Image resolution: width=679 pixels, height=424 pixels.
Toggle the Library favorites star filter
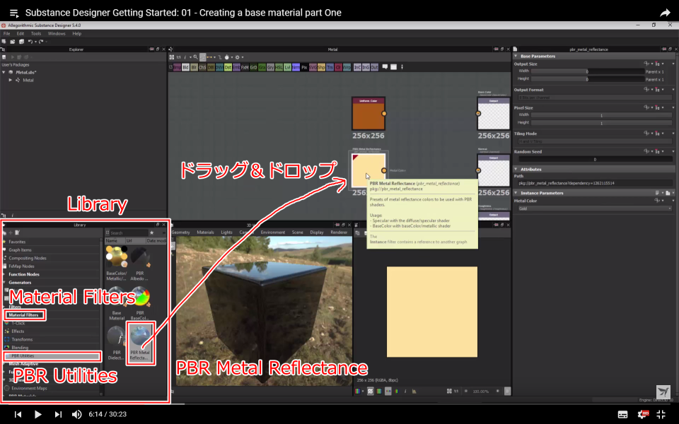coord(151,232)
